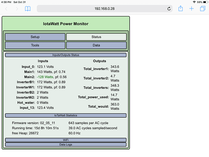Screen dimensions: 209x157
Task: Click free Heap 26672 text
Action: pos(25,133)
